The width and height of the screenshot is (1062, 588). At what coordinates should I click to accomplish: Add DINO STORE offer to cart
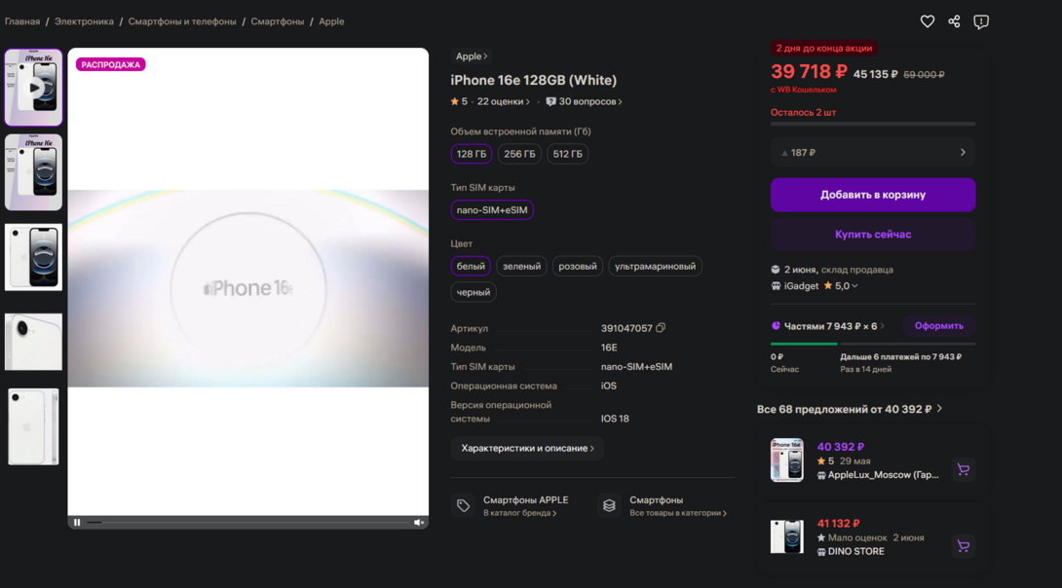(963, 546)
